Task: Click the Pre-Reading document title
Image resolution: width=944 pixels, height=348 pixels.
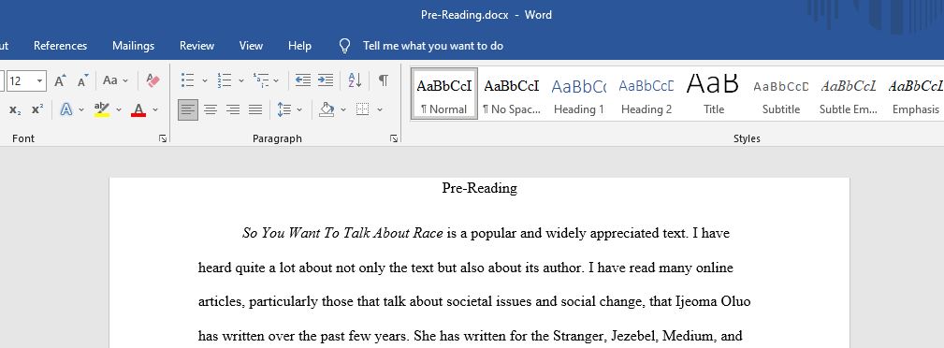Action: click(x=479, y=188)
